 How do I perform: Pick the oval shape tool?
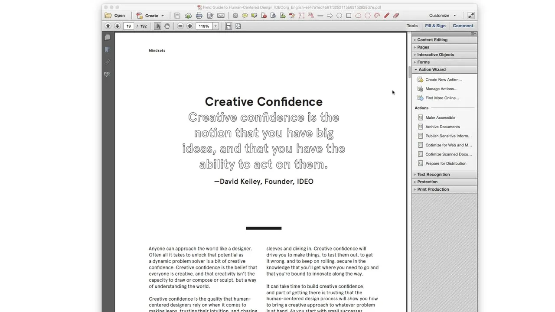(x=339, y=16)
